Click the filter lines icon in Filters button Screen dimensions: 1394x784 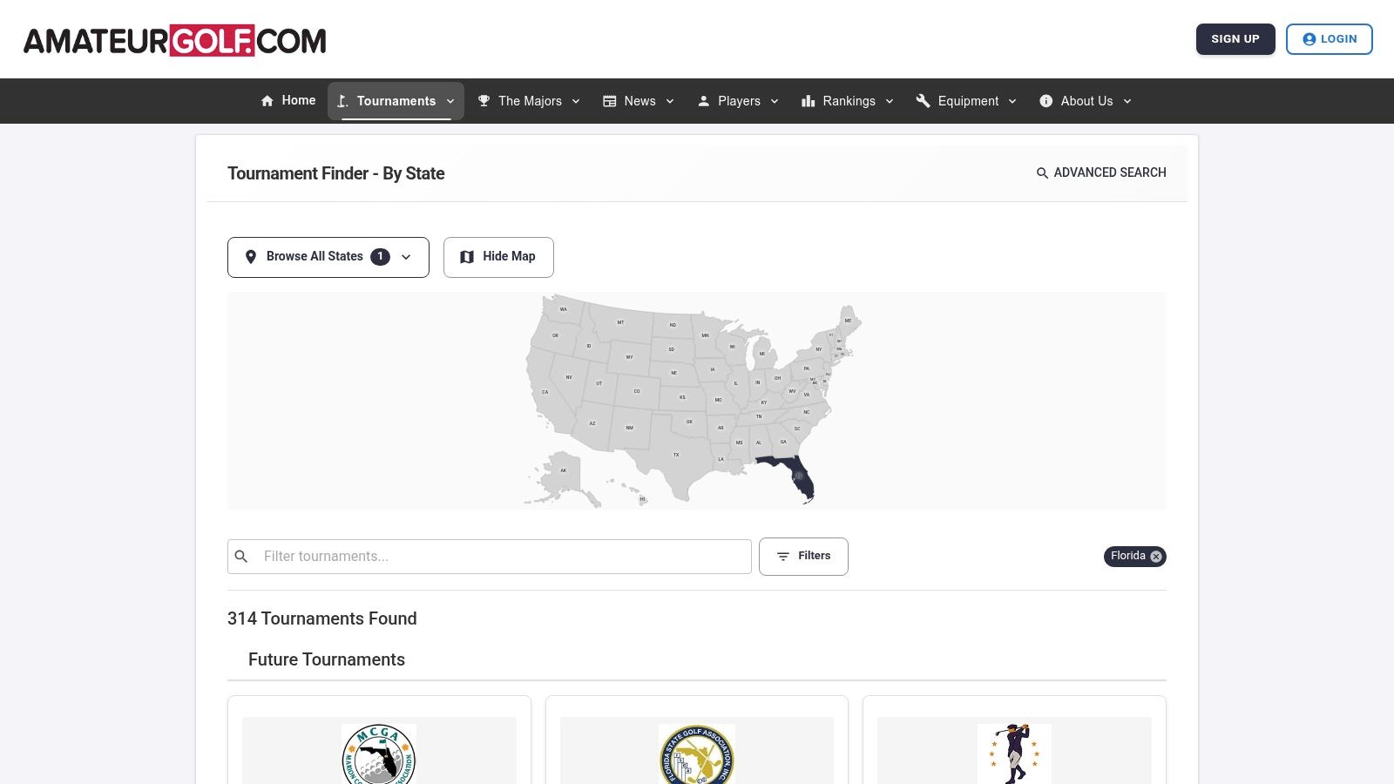point(783,557)
